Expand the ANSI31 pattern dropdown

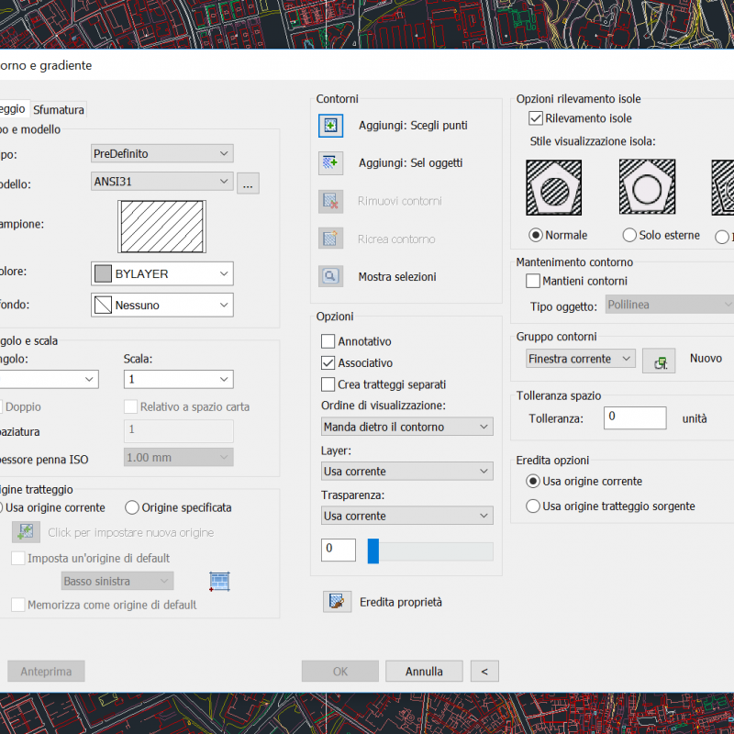[161, 182]
